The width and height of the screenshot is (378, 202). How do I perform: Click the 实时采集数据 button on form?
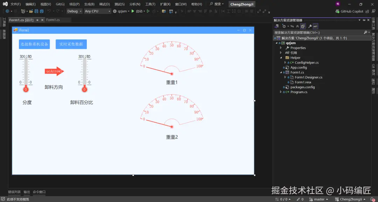pyautogui.click(x=71, y=44)
